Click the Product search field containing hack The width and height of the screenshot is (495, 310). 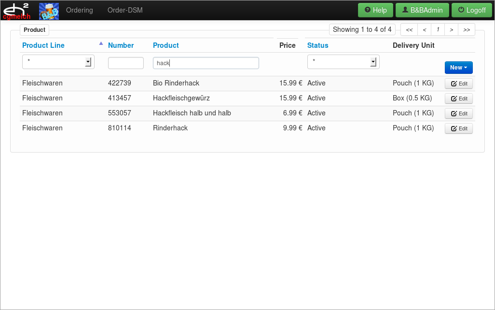[x=206, y=63]
